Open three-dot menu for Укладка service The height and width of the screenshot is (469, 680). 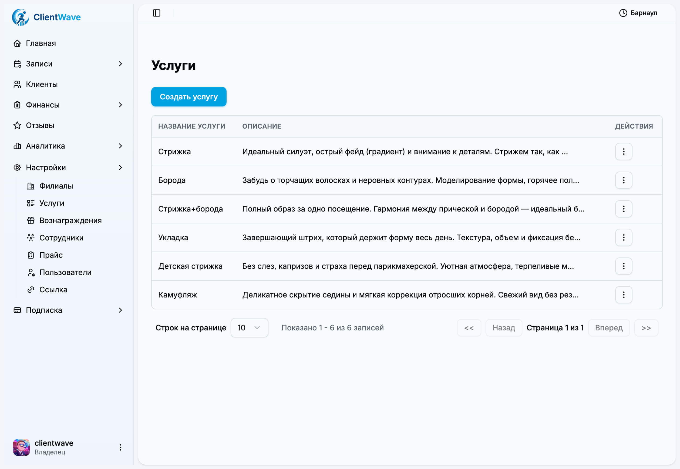[623, 237]
